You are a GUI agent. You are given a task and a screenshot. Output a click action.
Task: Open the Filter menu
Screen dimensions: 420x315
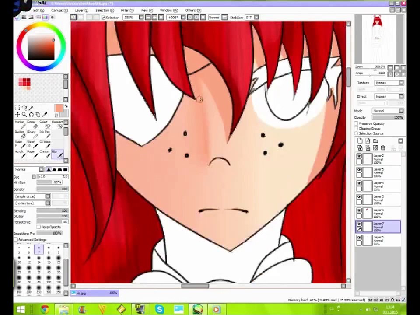127,10
